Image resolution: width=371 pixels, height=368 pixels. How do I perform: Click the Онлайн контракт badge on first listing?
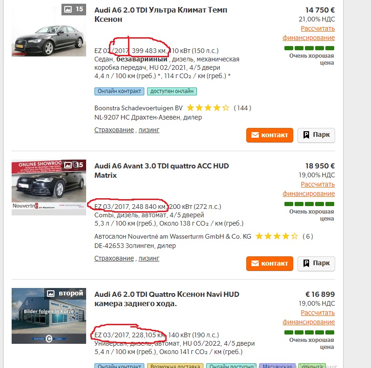119,91
